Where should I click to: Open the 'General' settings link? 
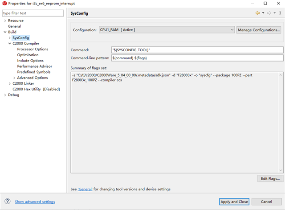pyautogui.click(x=85, y=189)
